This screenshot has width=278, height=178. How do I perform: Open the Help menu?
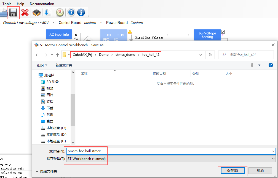tap(21, 4)
